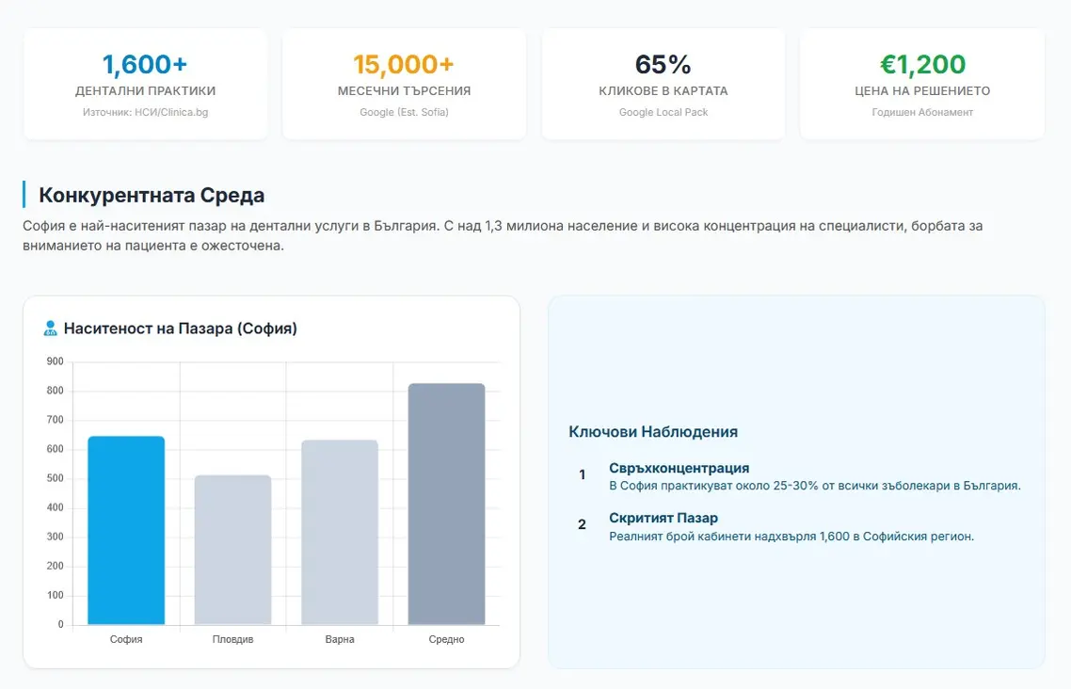Click the Средно bar on the chart
Screen dimensions: 1071x689
(x=445, y=504)
